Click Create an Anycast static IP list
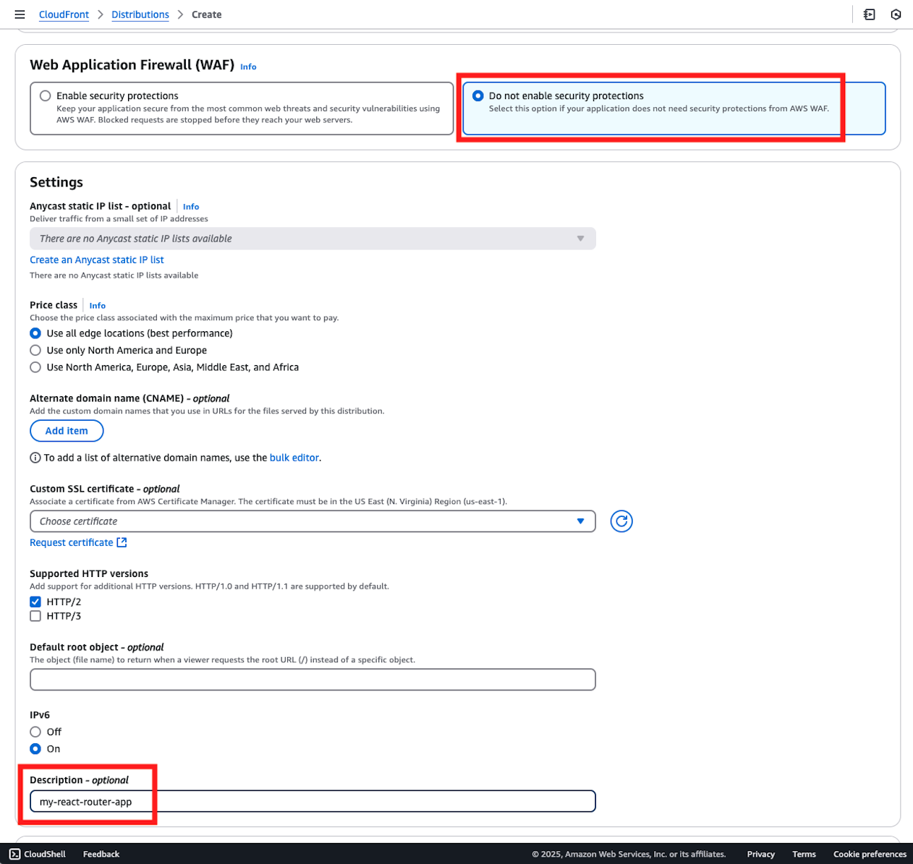Screen dimensions: 913x864 click(x=97, y=260)
